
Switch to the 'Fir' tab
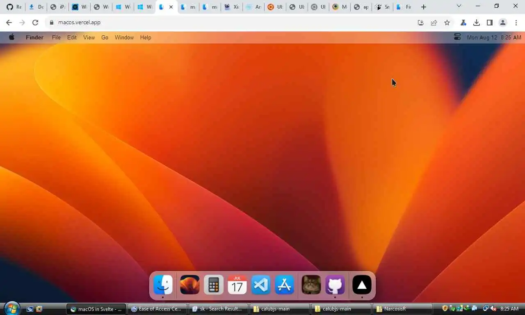[x=404, y=7]
